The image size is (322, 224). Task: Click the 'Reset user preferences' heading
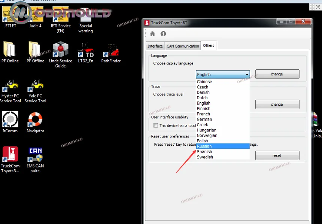tap(170, 136)
